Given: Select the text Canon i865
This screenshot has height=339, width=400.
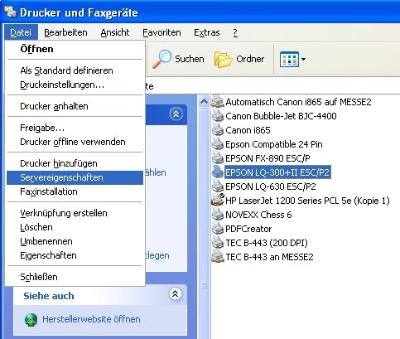Looking at the screenshot, I should pos(248,130).
